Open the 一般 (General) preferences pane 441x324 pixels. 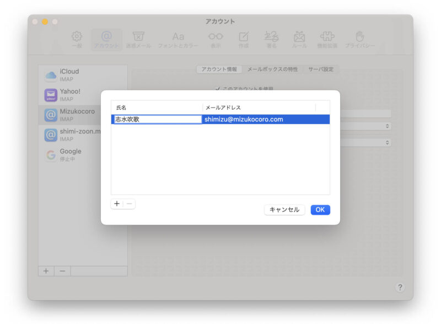(x=77, y=40)
